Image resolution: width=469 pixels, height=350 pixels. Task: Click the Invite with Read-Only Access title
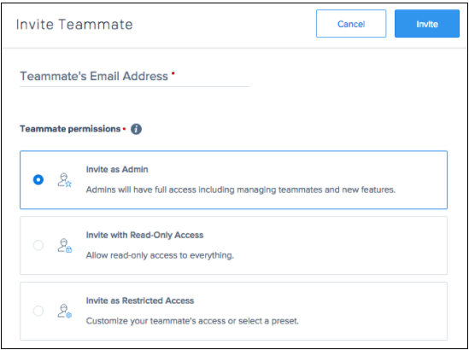(x=144, y=235)
